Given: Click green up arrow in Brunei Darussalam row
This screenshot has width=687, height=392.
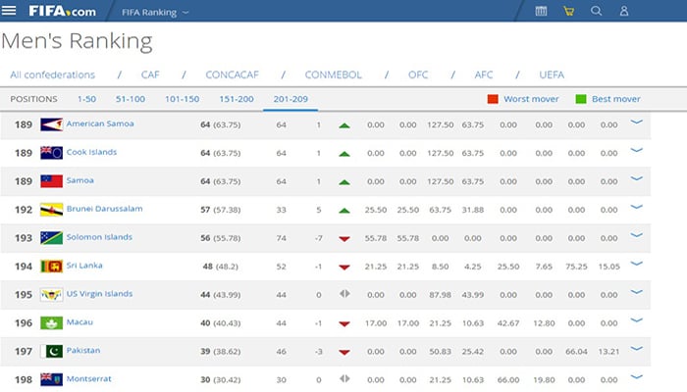Looking at the screenshot, I should 344,211.
